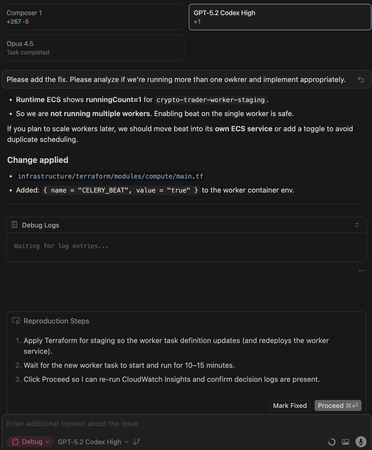Screen dimensions: 372x450
Task: Click the microphone voice input button
Action: pos(361,442)
